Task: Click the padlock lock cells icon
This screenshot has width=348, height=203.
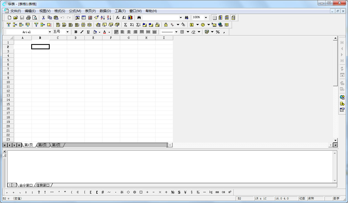Action: click(x=166, y=25)
